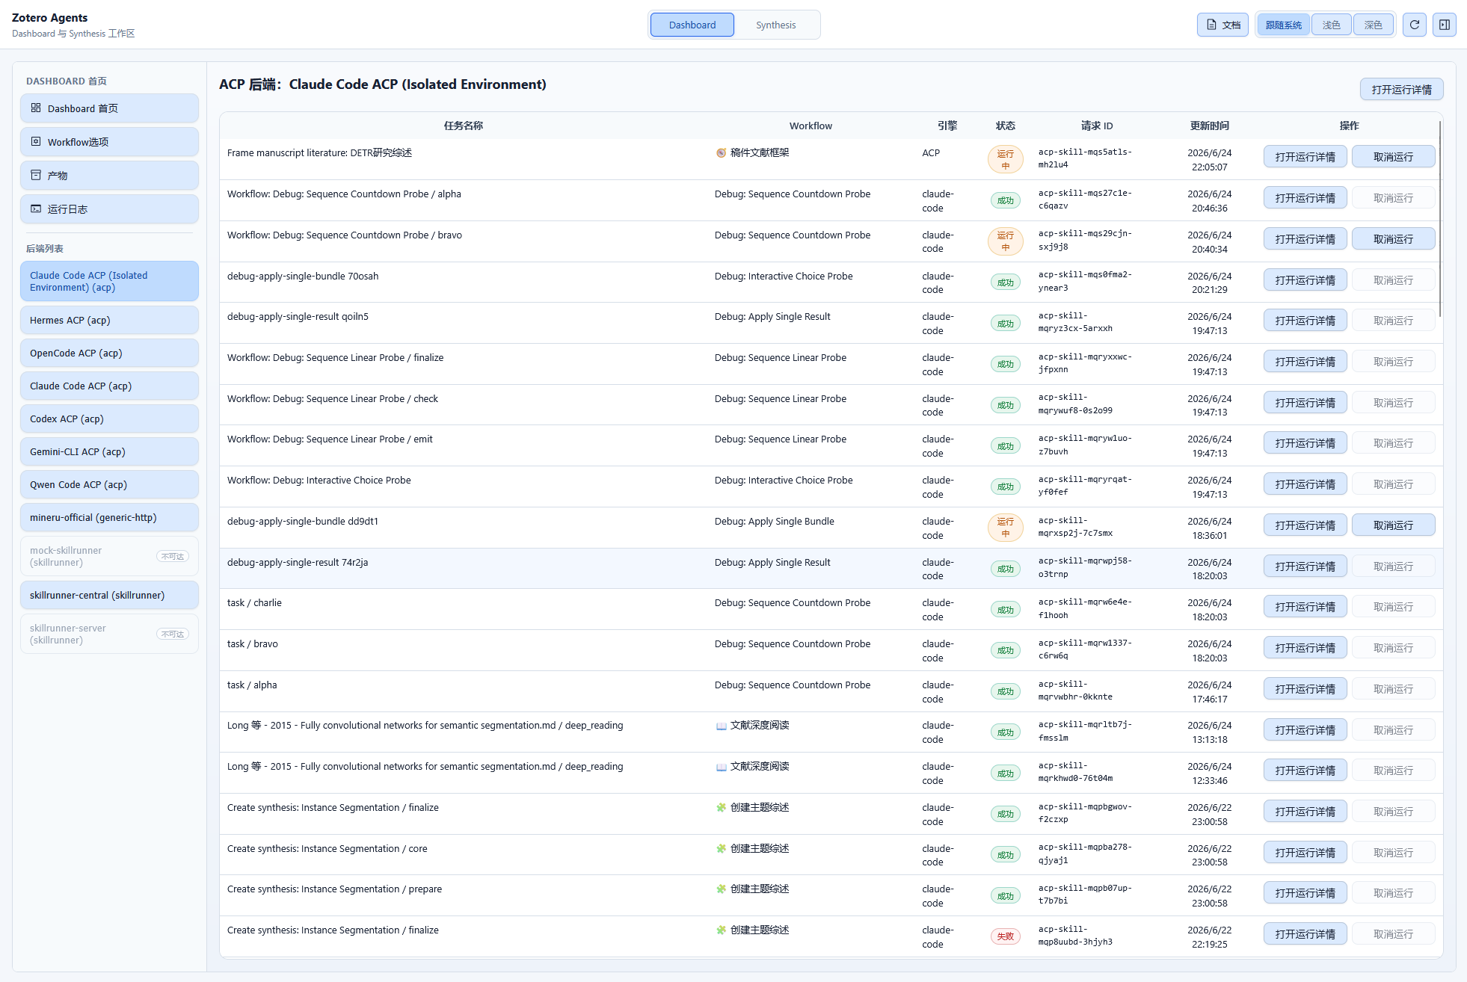Select Codex ACP backend

(x=109, y=419)
